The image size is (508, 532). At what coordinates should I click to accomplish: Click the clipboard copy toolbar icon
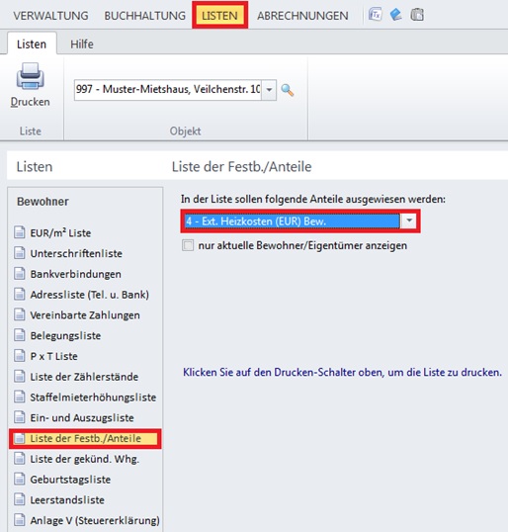point(417,15)
